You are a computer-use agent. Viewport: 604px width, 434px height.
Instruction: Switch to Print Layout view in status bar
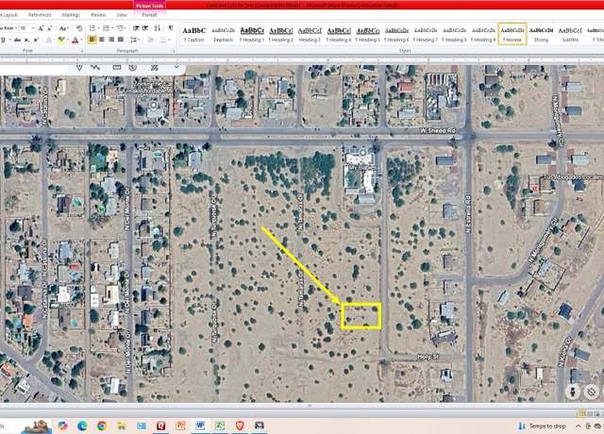pos(580,413)
